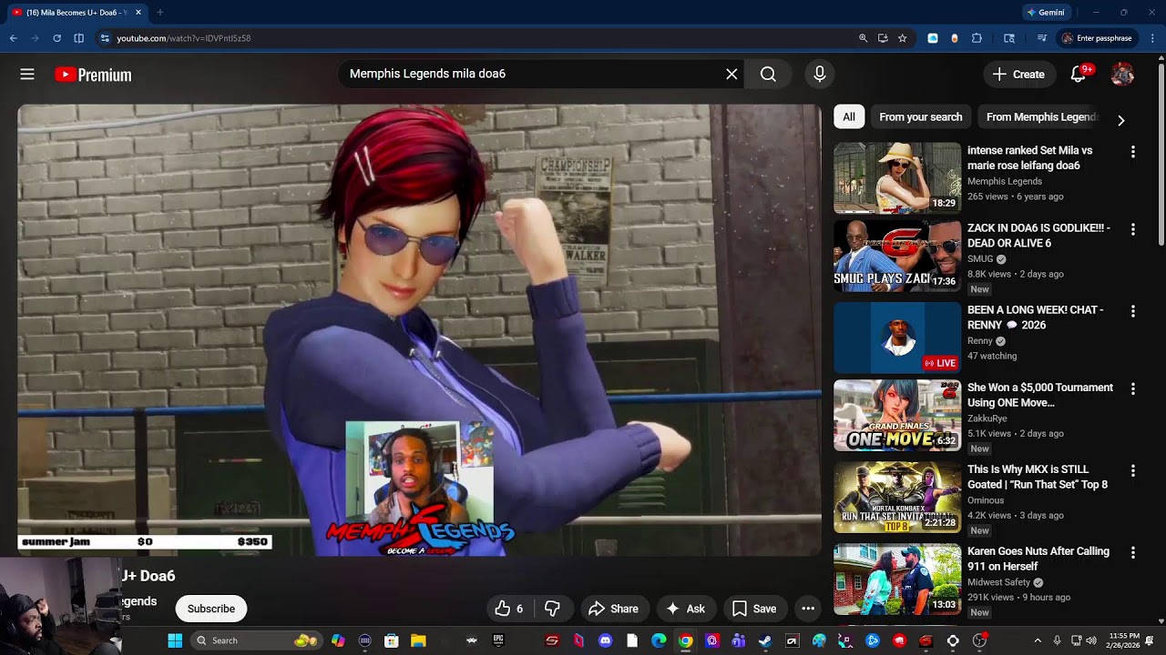Open the live Renny chat thumbnail
The height and width of the screenshot is (655, 1166).
point(897,337)
